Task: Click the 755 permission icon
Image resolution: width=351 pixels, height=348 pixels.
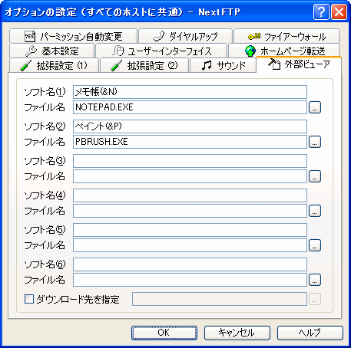Action: point(30,36)
